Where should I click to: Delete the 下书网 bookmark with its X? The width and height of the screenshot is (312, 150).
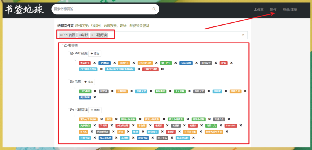(x=112, y=126)
